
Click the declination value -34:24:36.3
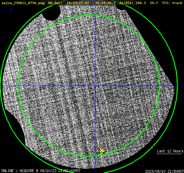pos(104,3)
